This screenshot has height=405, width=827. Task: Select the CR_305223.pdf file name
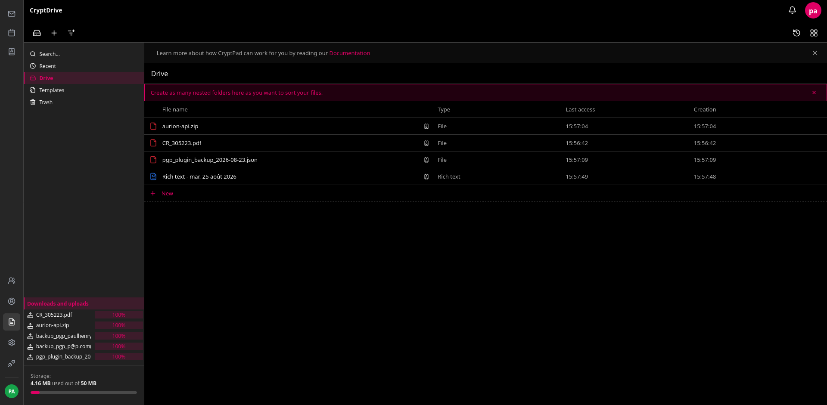(182, 143)
